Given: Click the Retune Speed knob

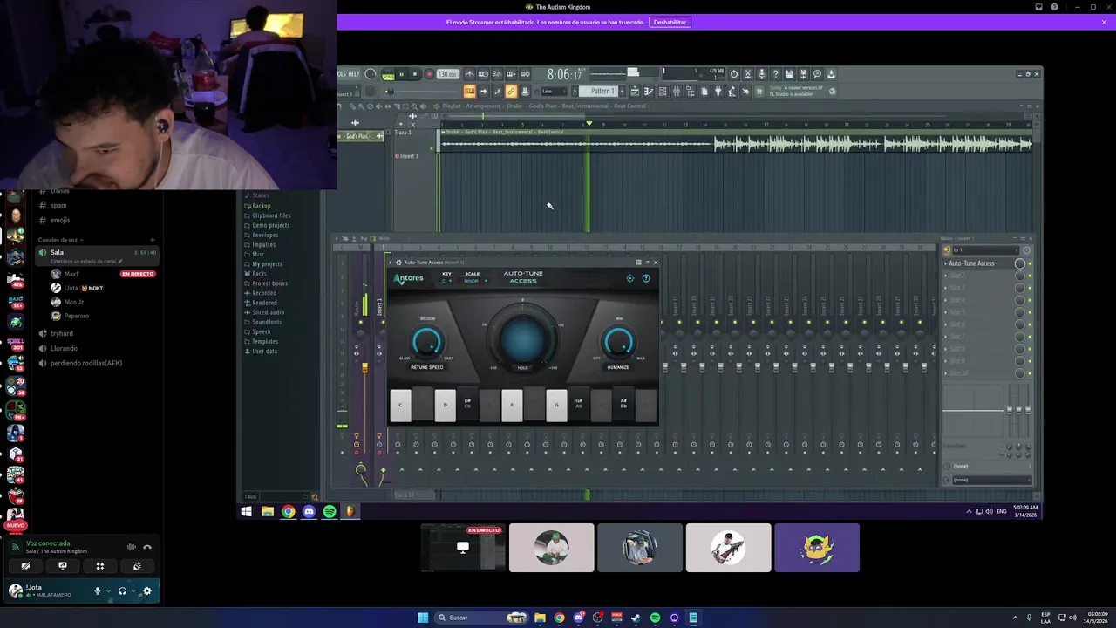Looking at the screenshot, I should click(427, 343).
